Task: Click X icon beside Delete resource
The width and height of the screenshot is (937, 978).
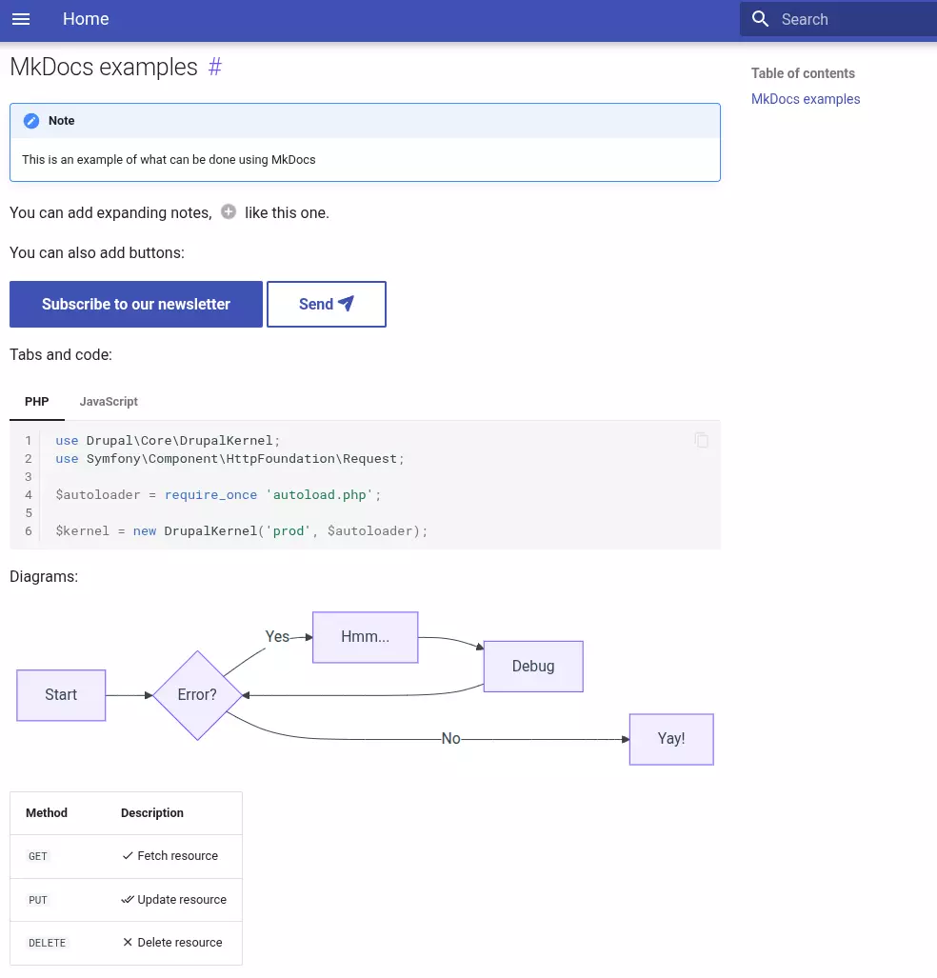Action: click(x=128, y=943)
